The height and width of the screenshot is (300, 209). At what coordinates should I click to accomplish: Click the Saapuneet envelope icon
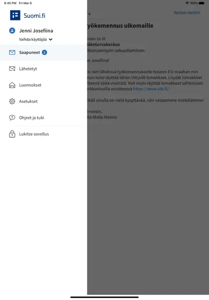(12, 52)
